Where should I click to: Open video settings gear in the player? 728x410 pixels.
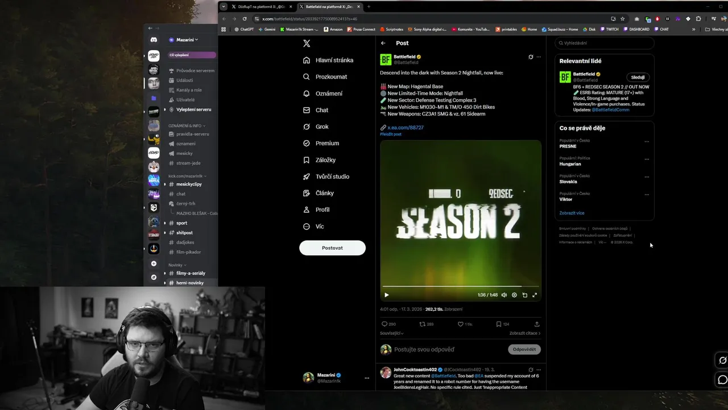[x=514, y=295]
